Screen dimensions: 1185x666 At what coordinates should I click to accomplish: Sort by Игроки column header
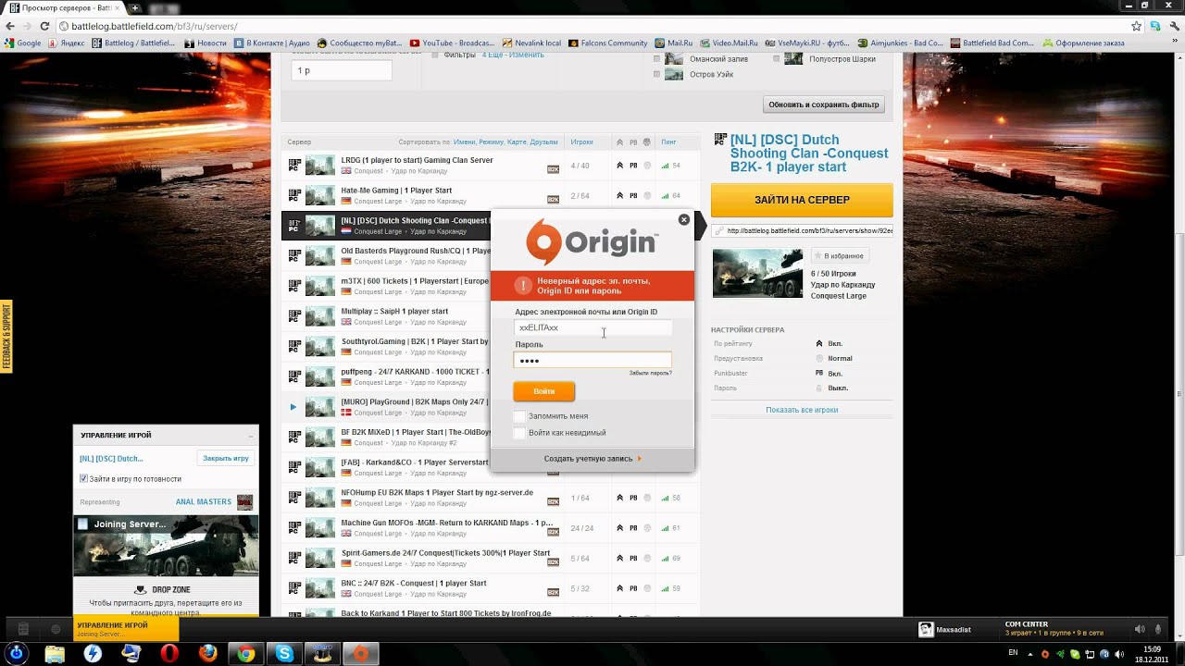click(x=581, y=142)
